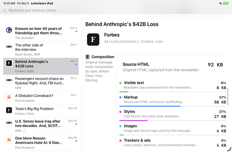Click unread blue dot on Guardian article

tap(76, 31)
